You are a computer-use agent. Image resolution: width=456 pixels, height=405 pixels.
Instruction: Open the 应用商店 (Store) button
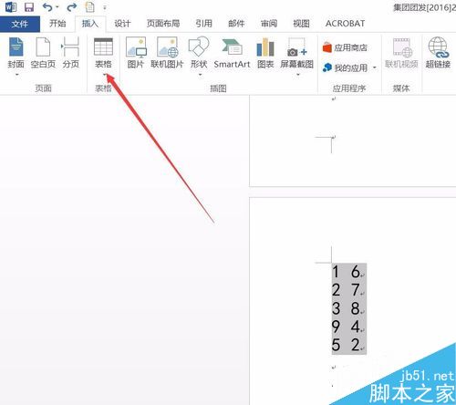point(345,47)
